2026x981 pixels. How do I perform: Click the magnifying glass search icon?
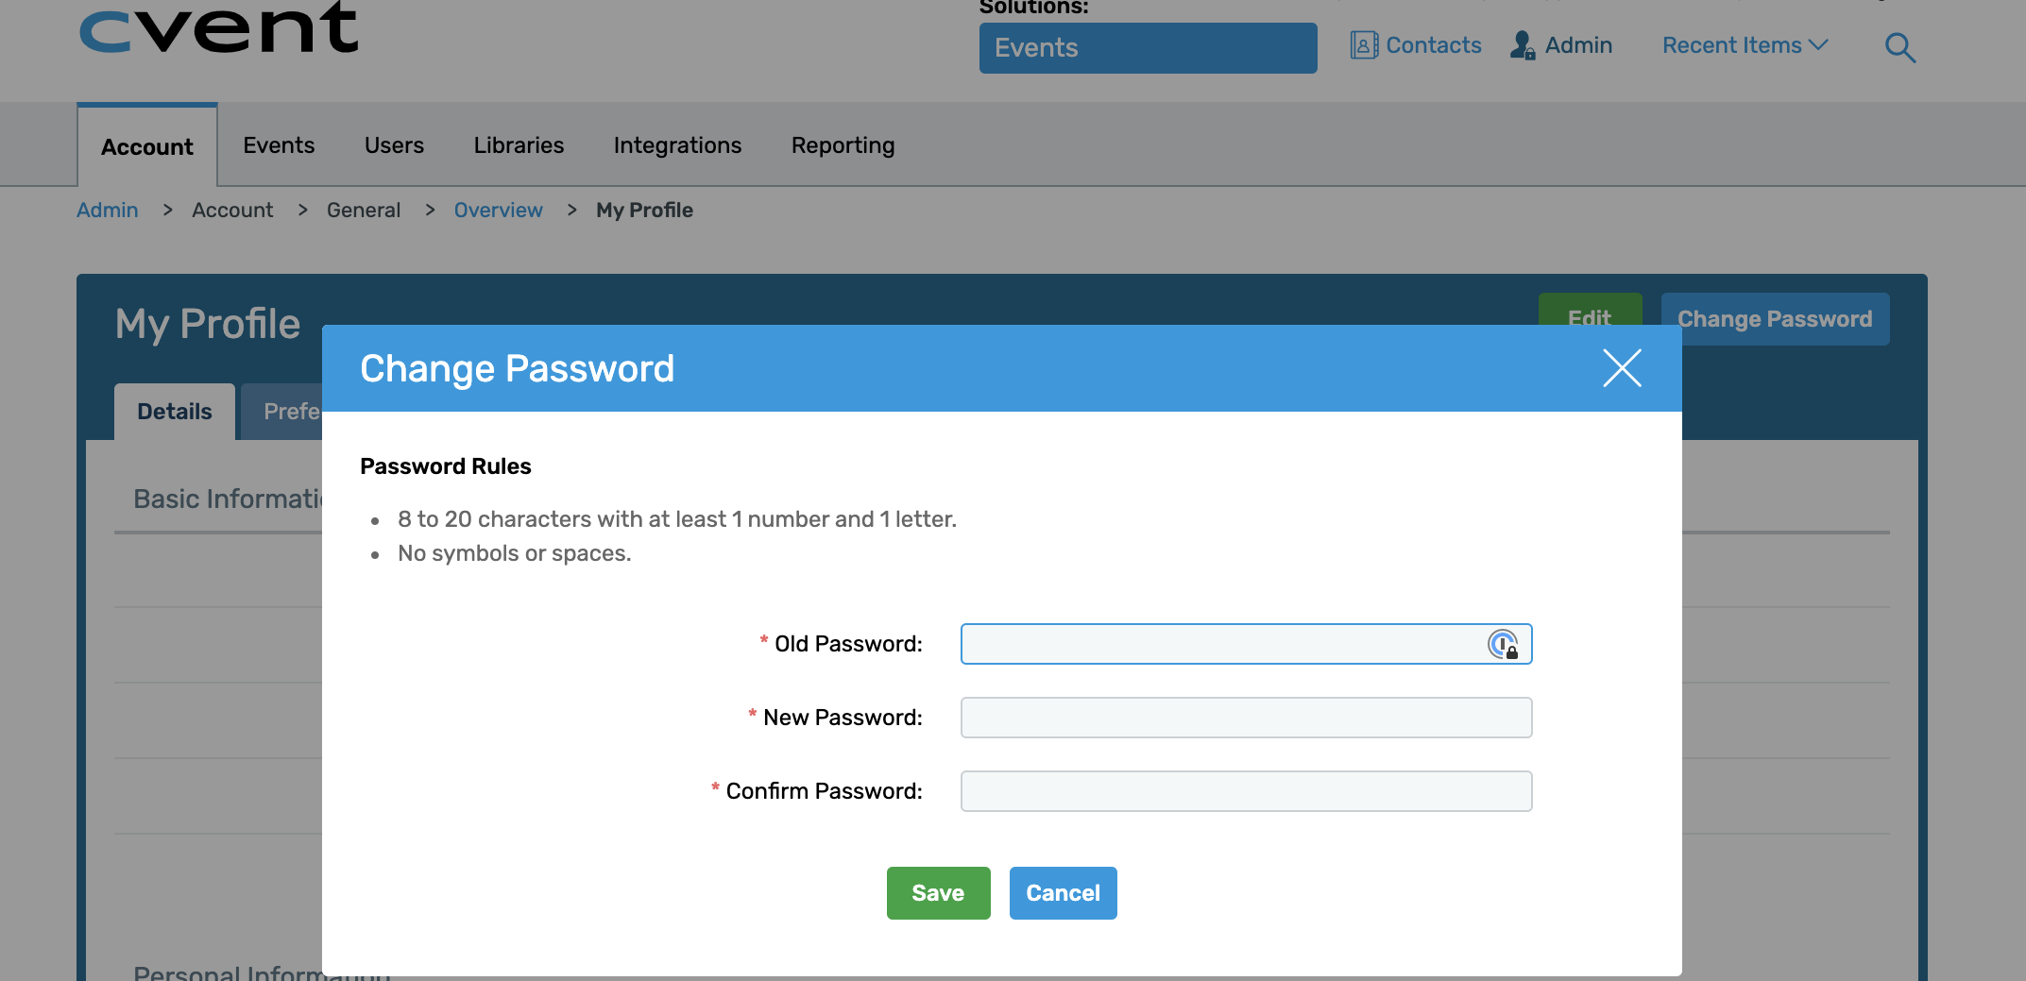1899,47
